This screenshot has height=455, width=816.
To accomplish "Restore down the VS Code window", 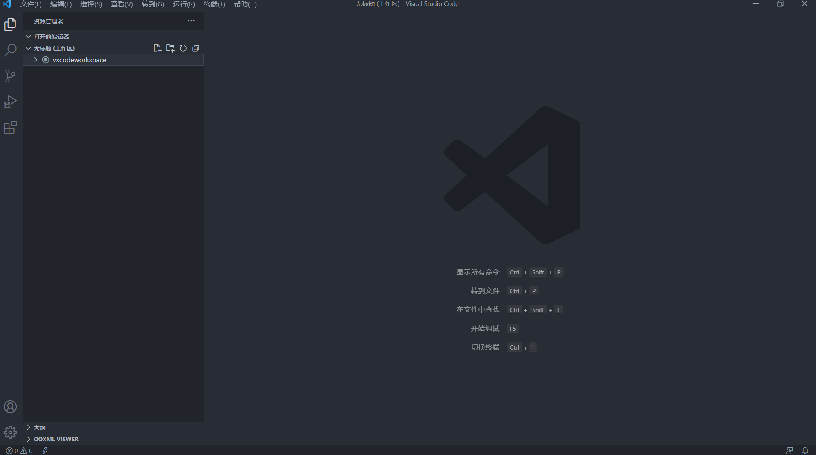I will click(x=780, y=4).
